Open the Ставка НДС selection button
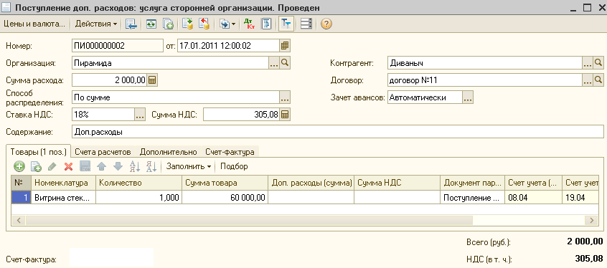This screenshot has height=268, width=607. [x=140, y=115]
